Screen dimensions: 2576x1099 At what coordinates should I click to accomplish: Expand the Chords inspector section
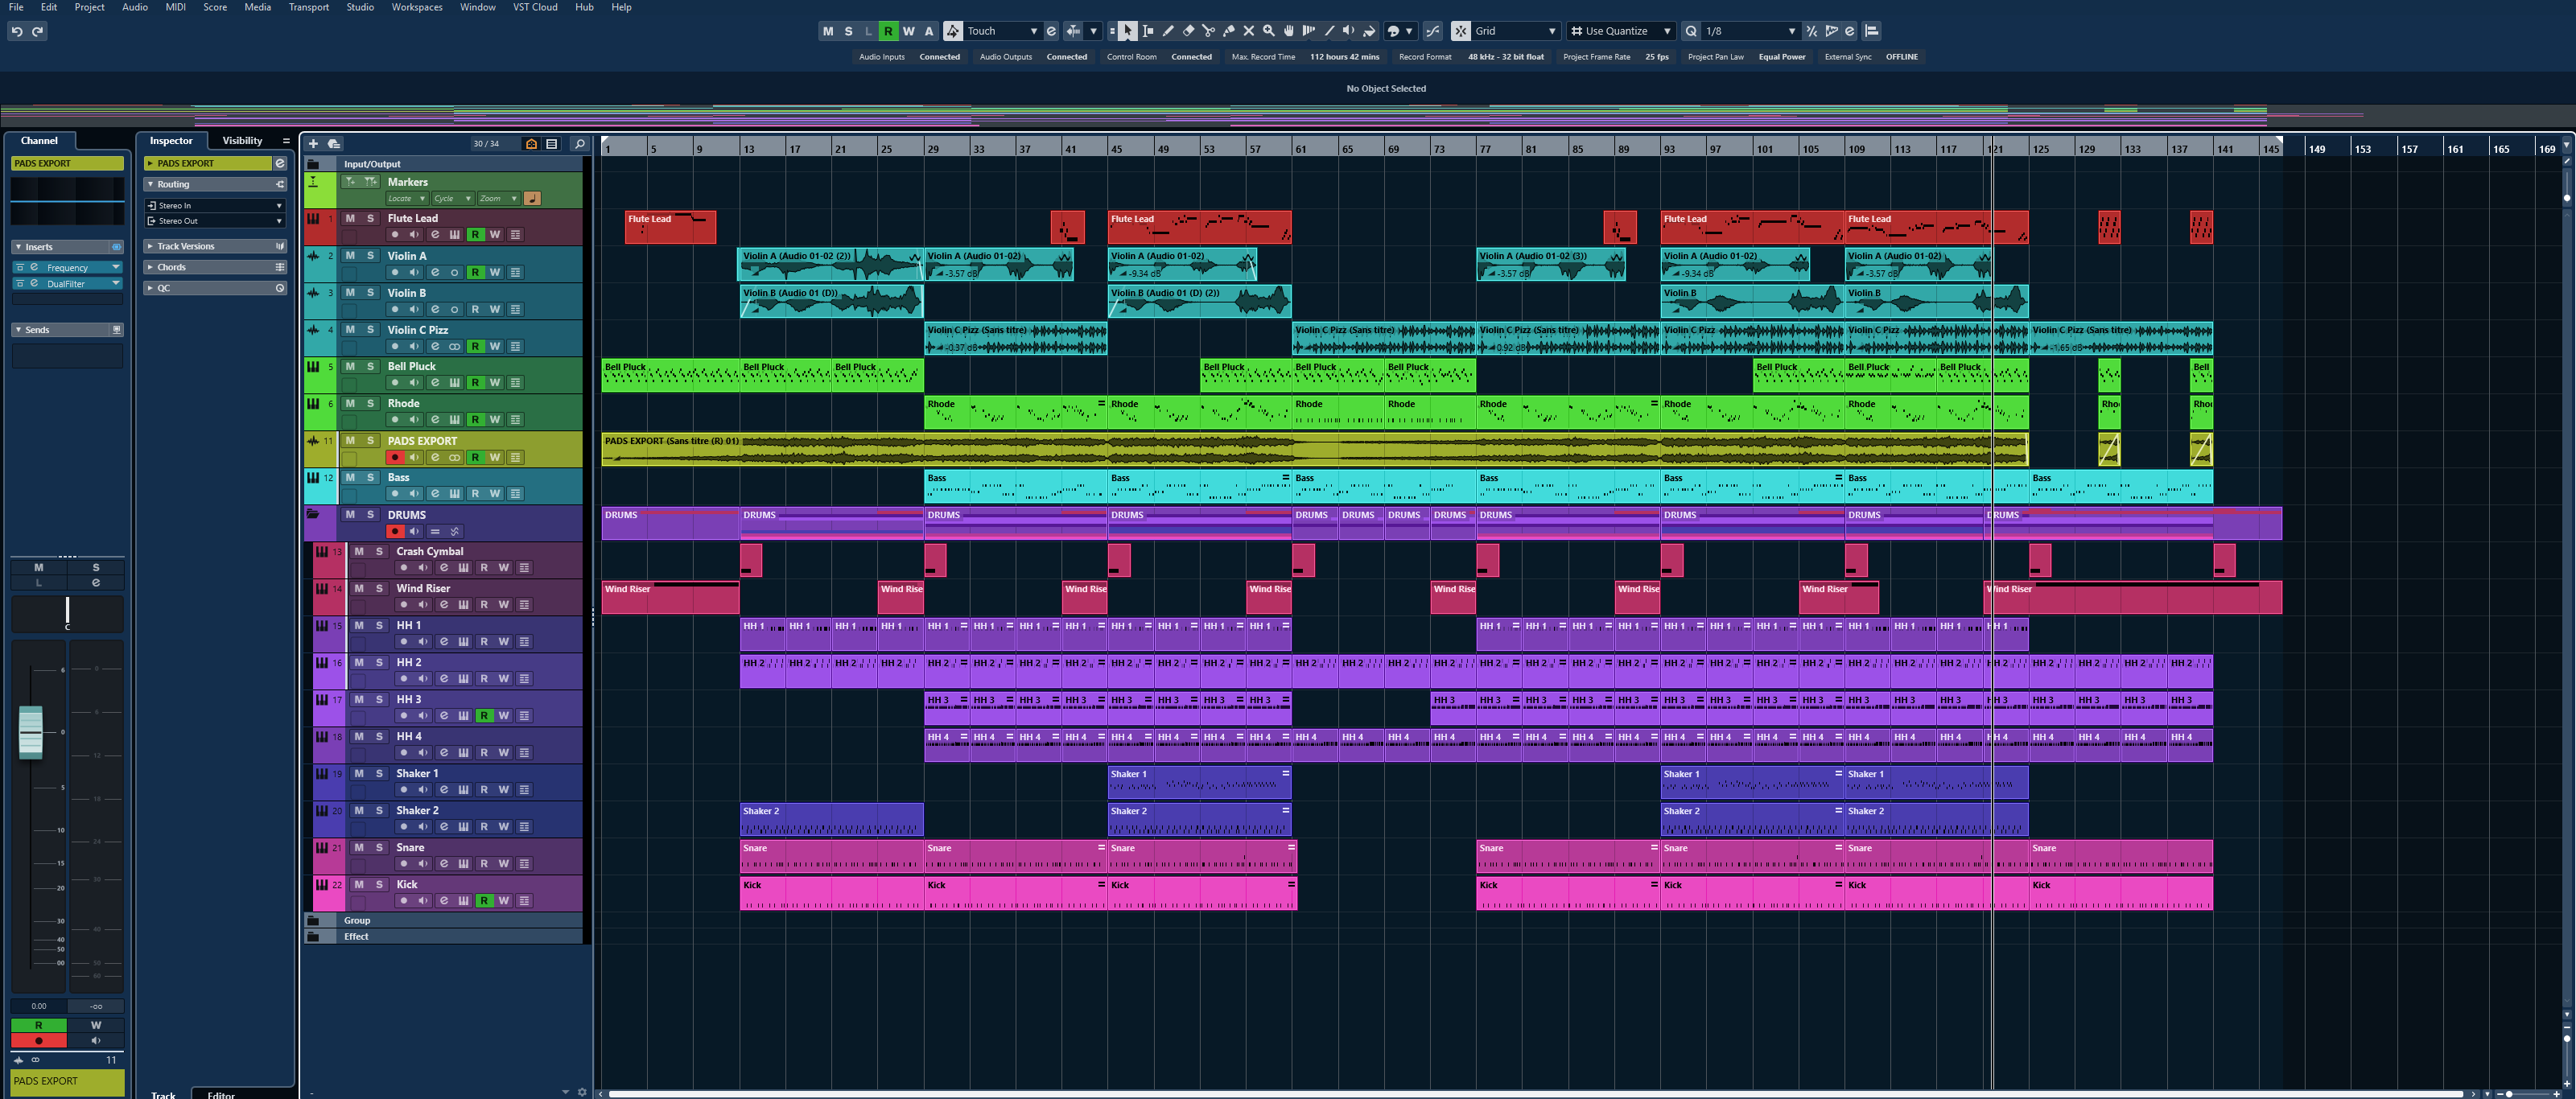[215, 267]
